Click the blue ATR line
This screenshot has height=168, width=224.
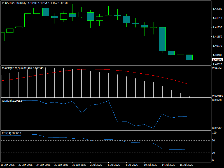(113, 111)
